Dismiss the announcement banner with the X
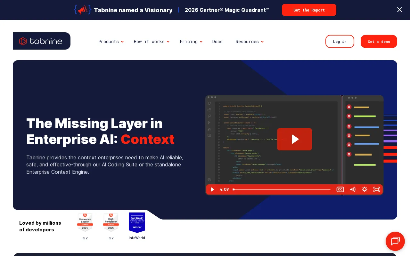This screenshot has width=410, height=256. 399,10
